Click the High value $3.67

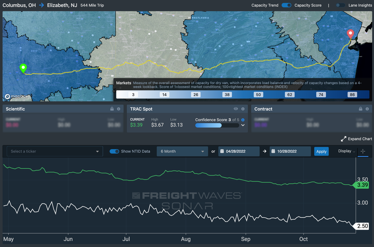point(157,125)
